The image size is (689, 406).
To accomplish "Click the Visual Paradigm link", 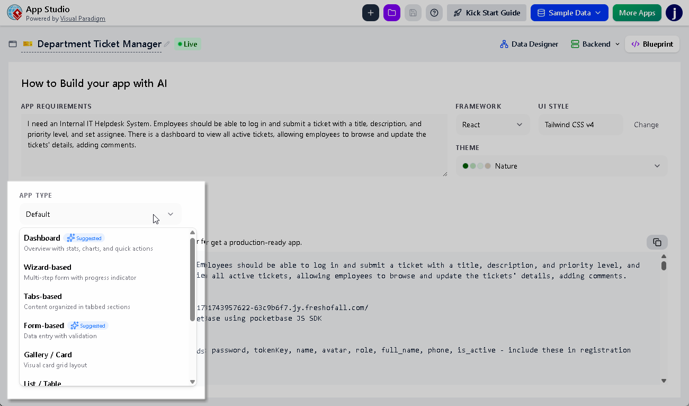I will click(83, 19).
